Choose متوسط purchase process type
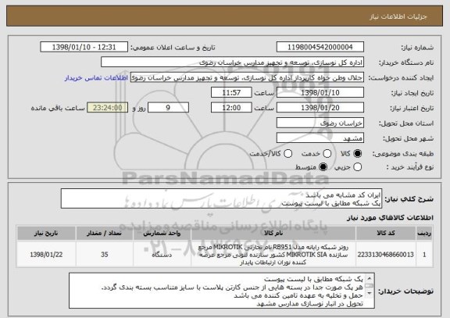This screenshot has height=318, width=450. pos(323,167)
